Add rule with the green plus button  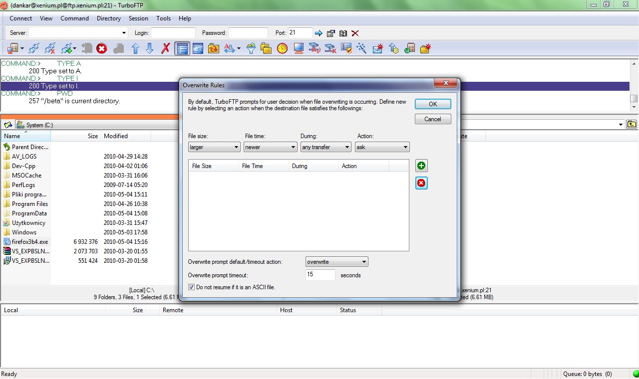coord(421,166)
